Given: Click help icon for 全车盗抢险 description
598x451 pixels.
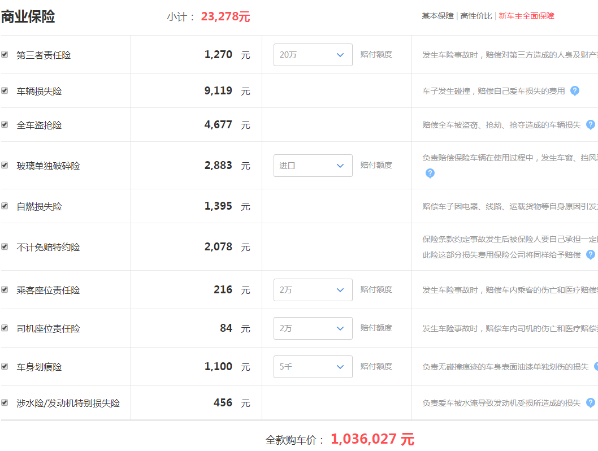Looking at the screenshot, I should (591, 125).
